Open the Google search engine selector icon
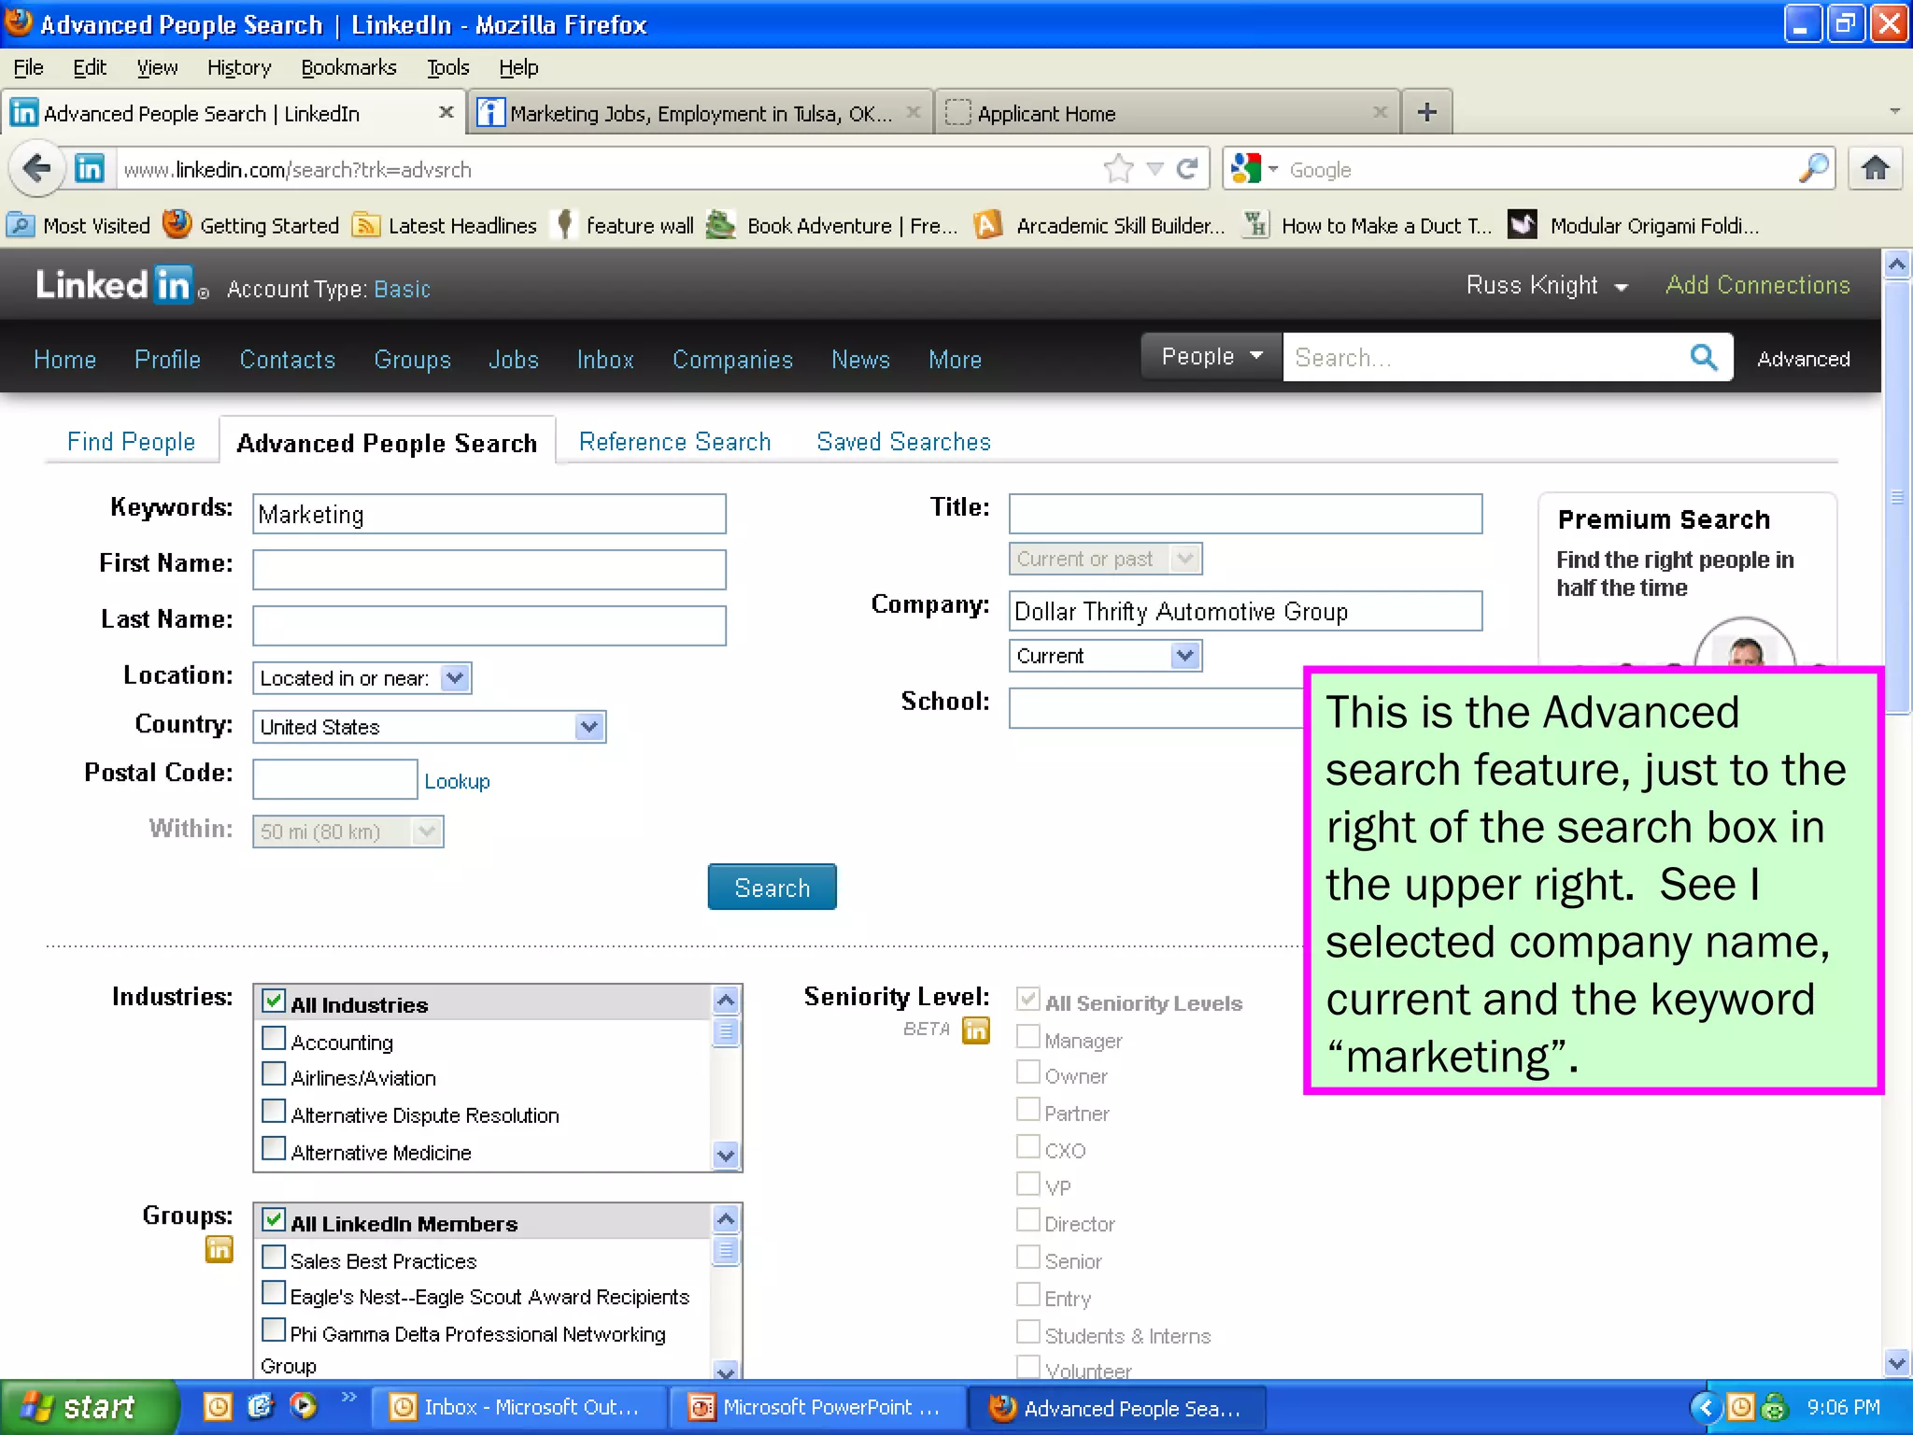This screenshot has width=1913, height=1435. coord(1245,169)
